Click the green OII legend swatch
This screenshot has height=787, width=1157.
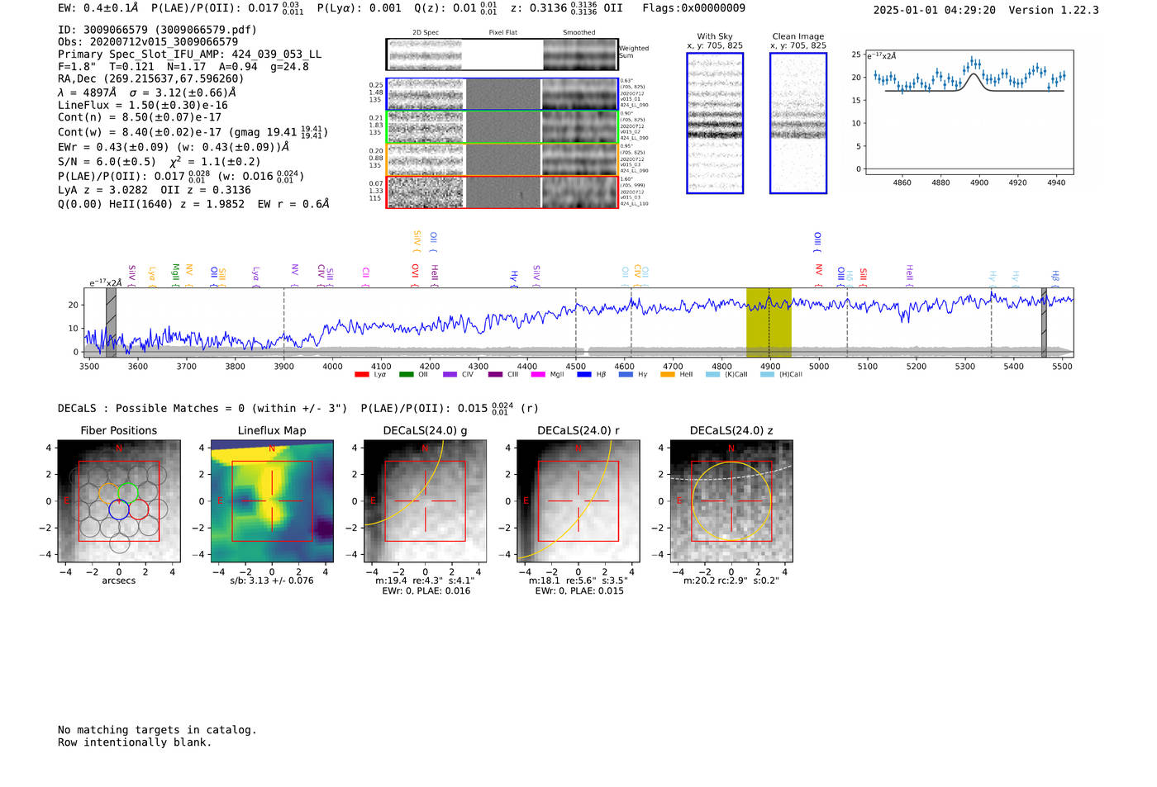coord(406,374)
